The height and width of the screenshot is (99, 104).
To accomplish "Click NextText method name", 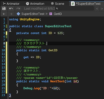I will pyautogui.click(x=57, y=81).
